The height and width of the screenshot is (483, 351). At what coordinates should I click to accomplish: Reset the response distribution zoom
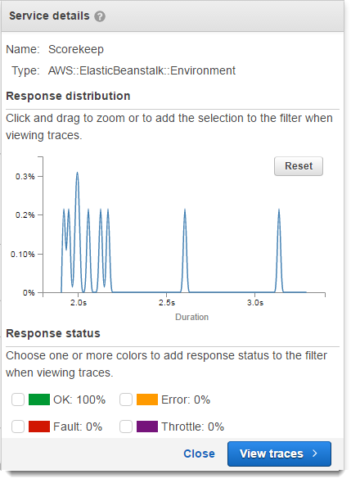(299, 166)
